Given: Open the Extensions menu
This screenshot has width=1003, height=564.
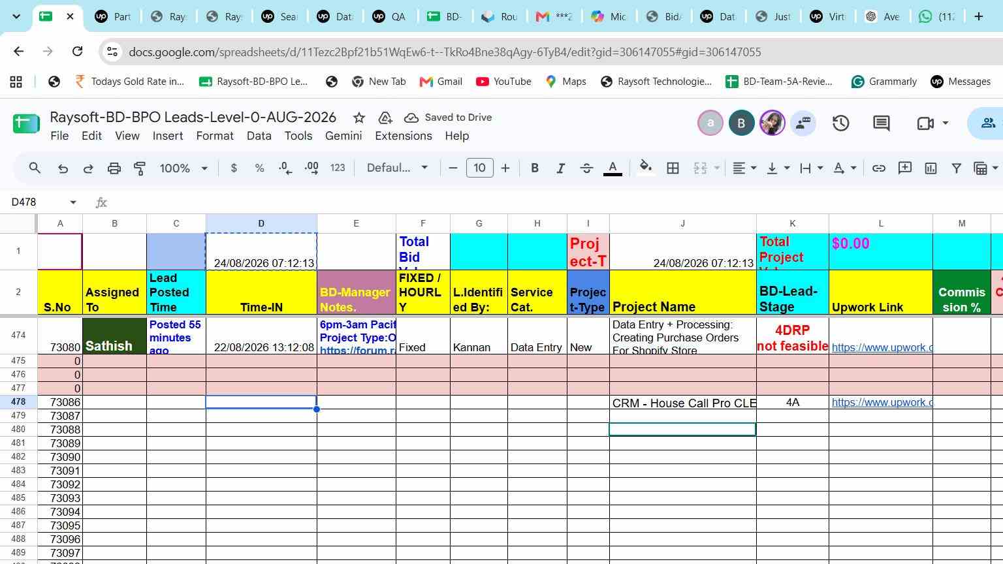Looking at the screenshot, I should [403, 136].
